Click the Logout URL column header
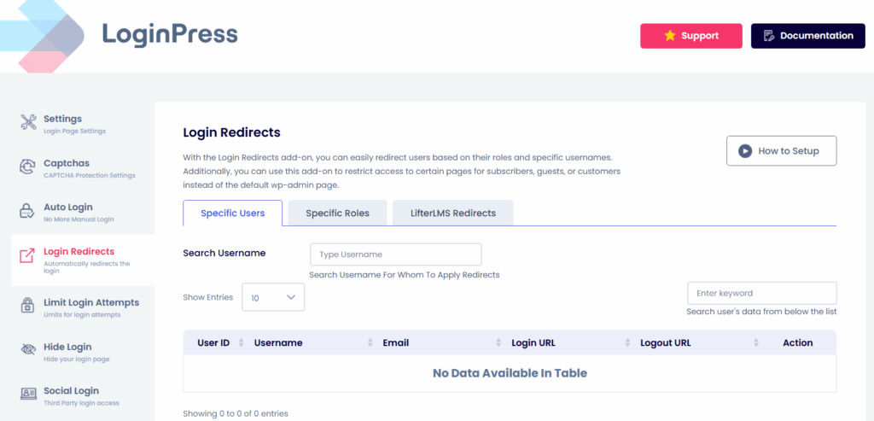Image resolution: width=874 pixels, height=421 pixels. pyautogui.click(x=666, y=343)
